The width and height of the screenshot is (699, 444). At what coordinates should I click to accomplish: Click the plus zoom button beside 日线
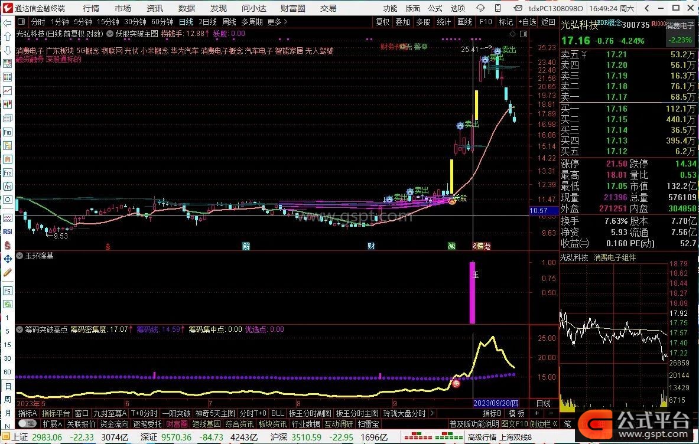coord(537,413)
